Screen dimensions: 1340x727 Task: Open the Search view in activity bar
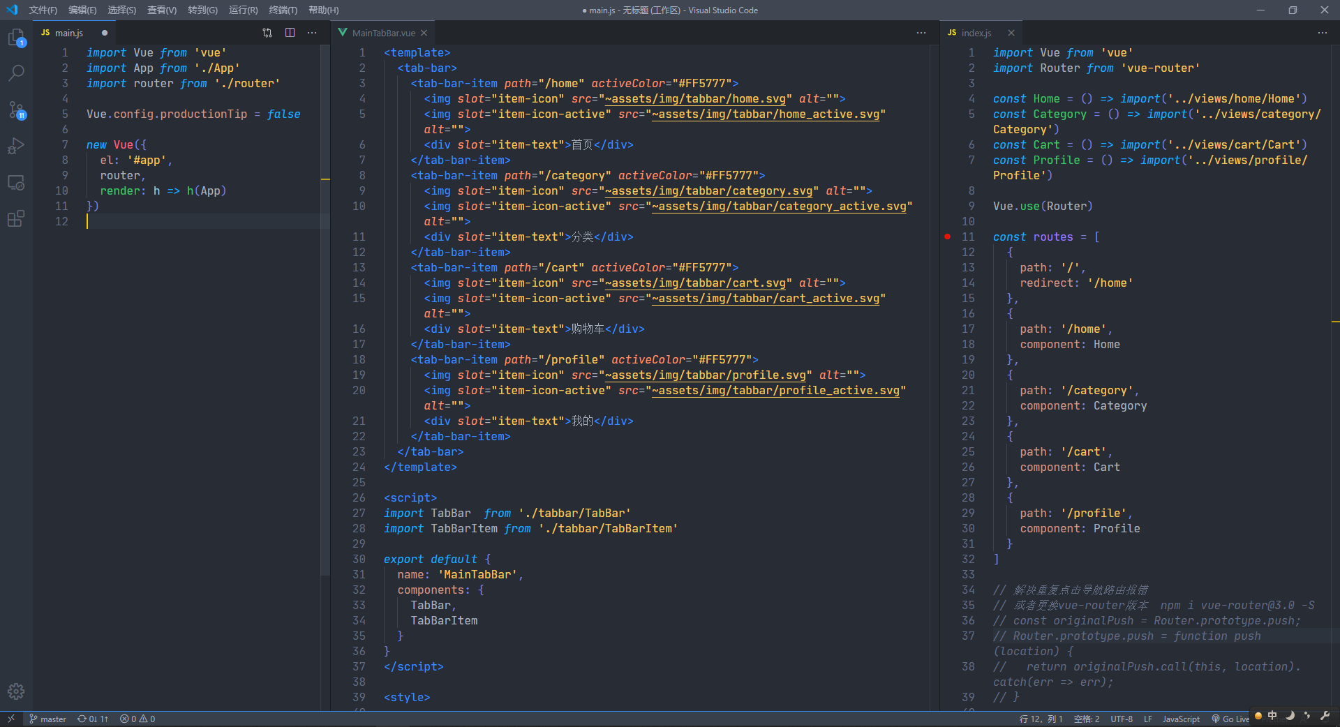(16, 73)
